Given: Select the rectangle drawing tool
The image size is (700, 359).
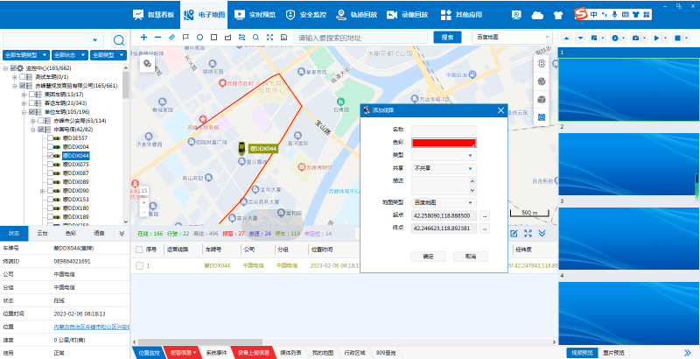Looking at the screenshot, I should (213, 38).
